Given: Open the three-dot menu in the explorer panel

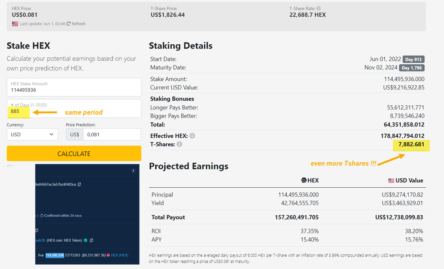Looking at the screenshot, I should pyautogui.click(x=133, y=171).
